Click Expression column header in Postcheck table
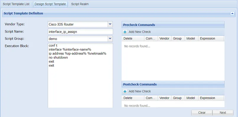 [x=211, y=98]
